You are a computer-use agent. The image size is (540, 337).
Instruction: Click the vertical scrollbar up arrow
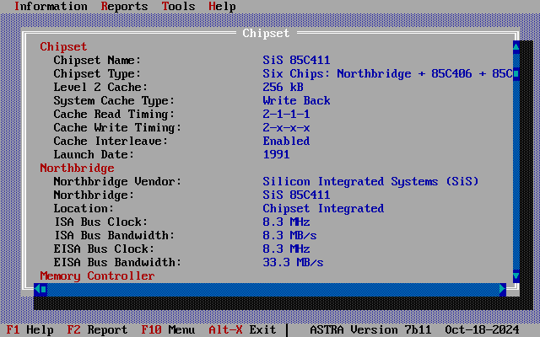(516, 47)
